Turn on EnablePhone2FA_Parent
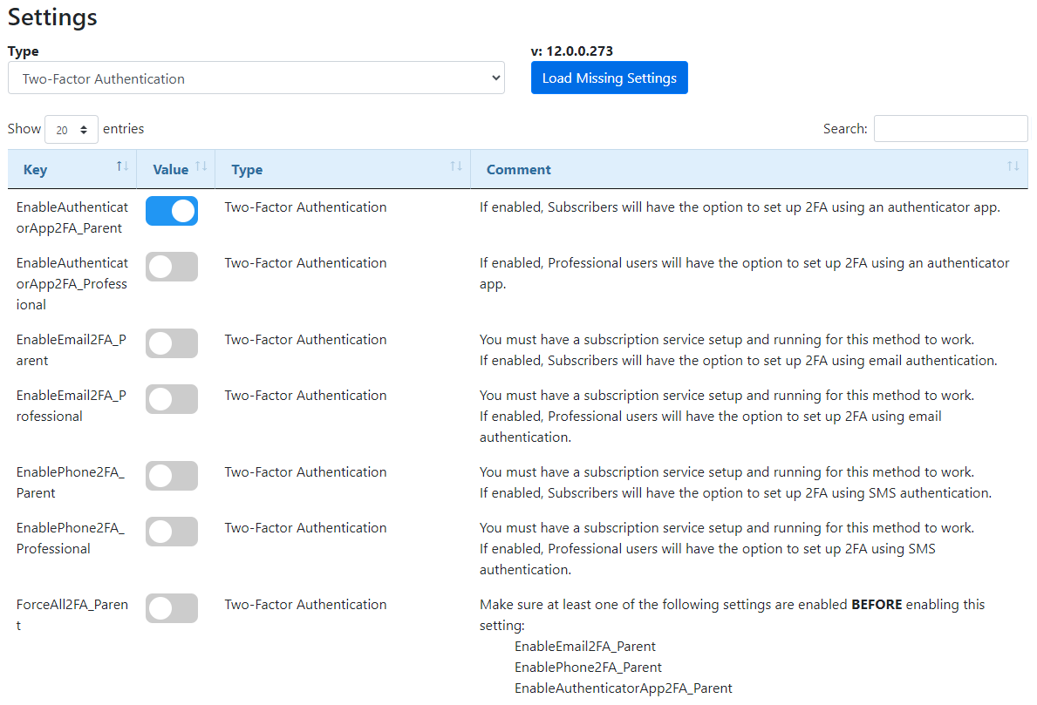This screenshot has width=1037, height=705. [171, 476]
